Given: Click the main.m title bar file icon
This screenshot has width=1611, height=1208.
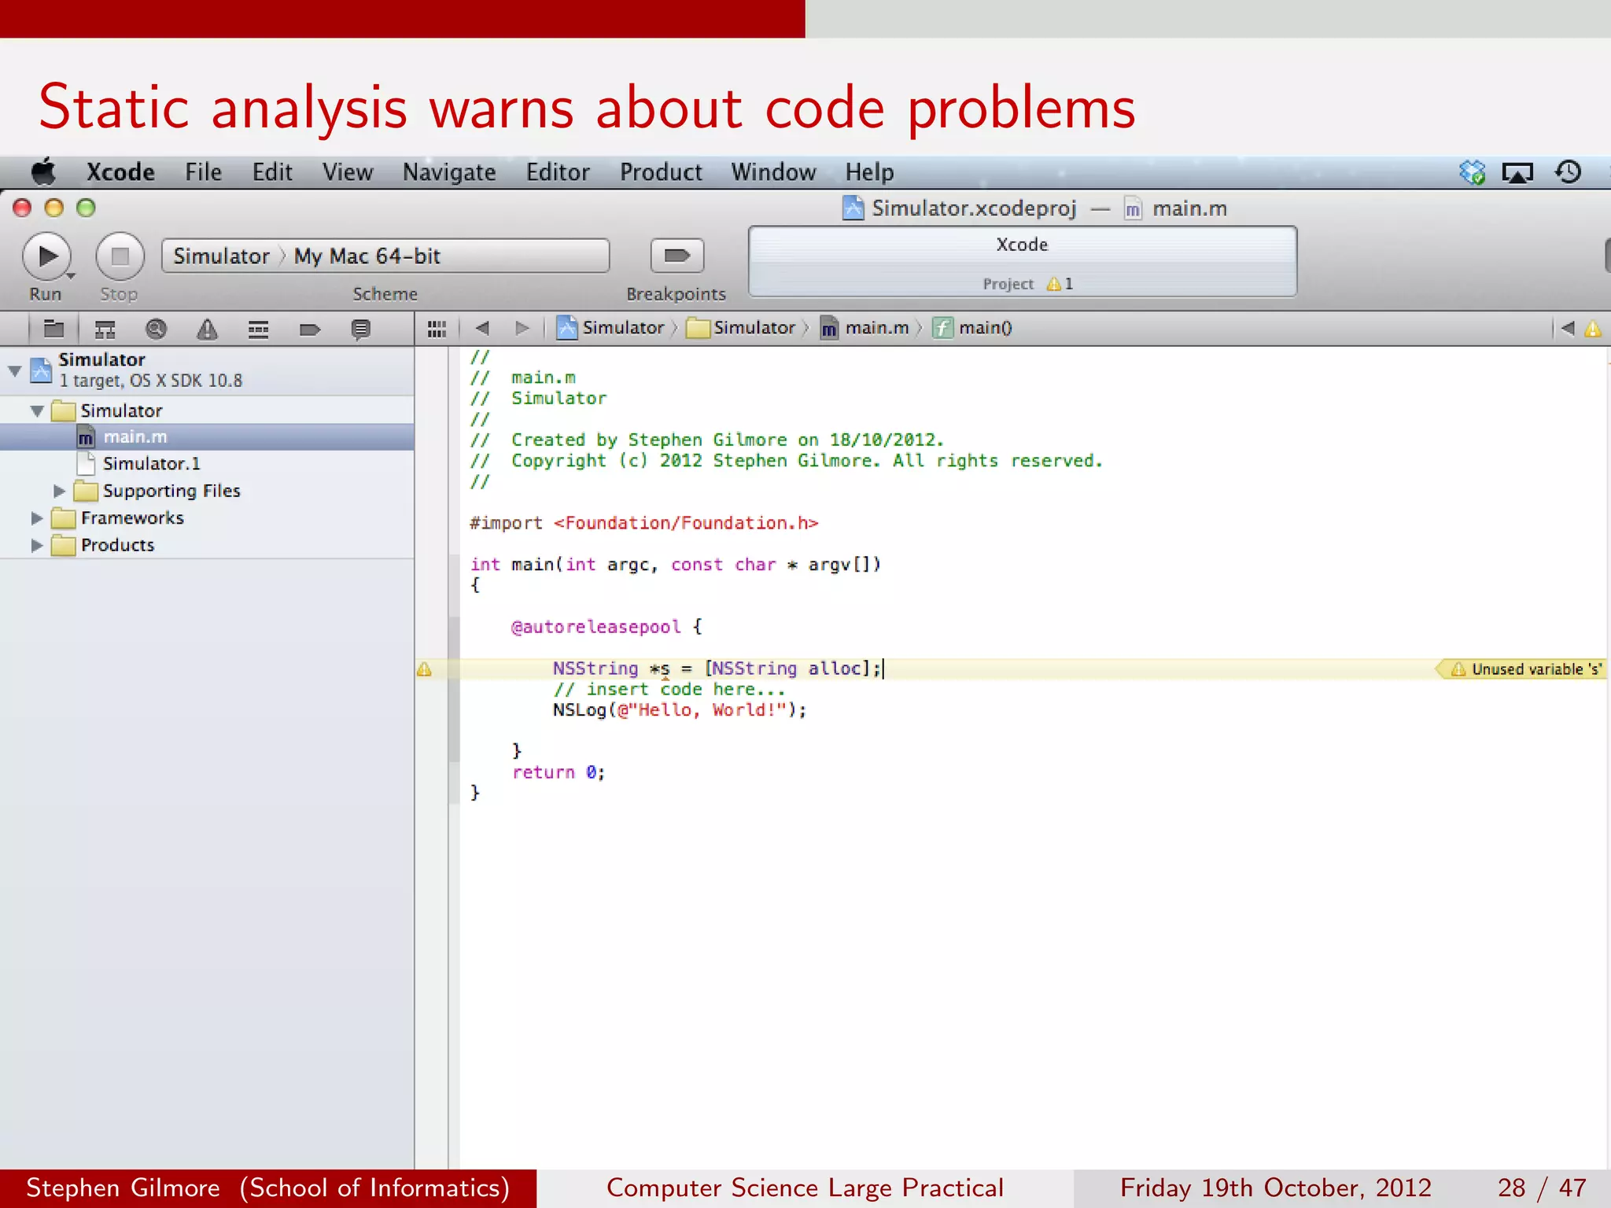Looking at the screenshot, I should 1133,208.
